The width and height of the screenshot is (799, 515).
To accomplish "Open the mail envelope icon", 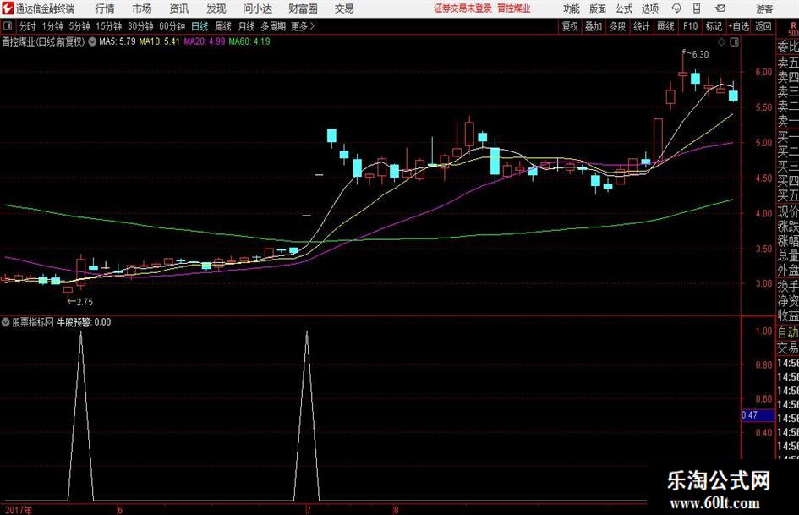I will pyautogui.click(x=720, y=8).
